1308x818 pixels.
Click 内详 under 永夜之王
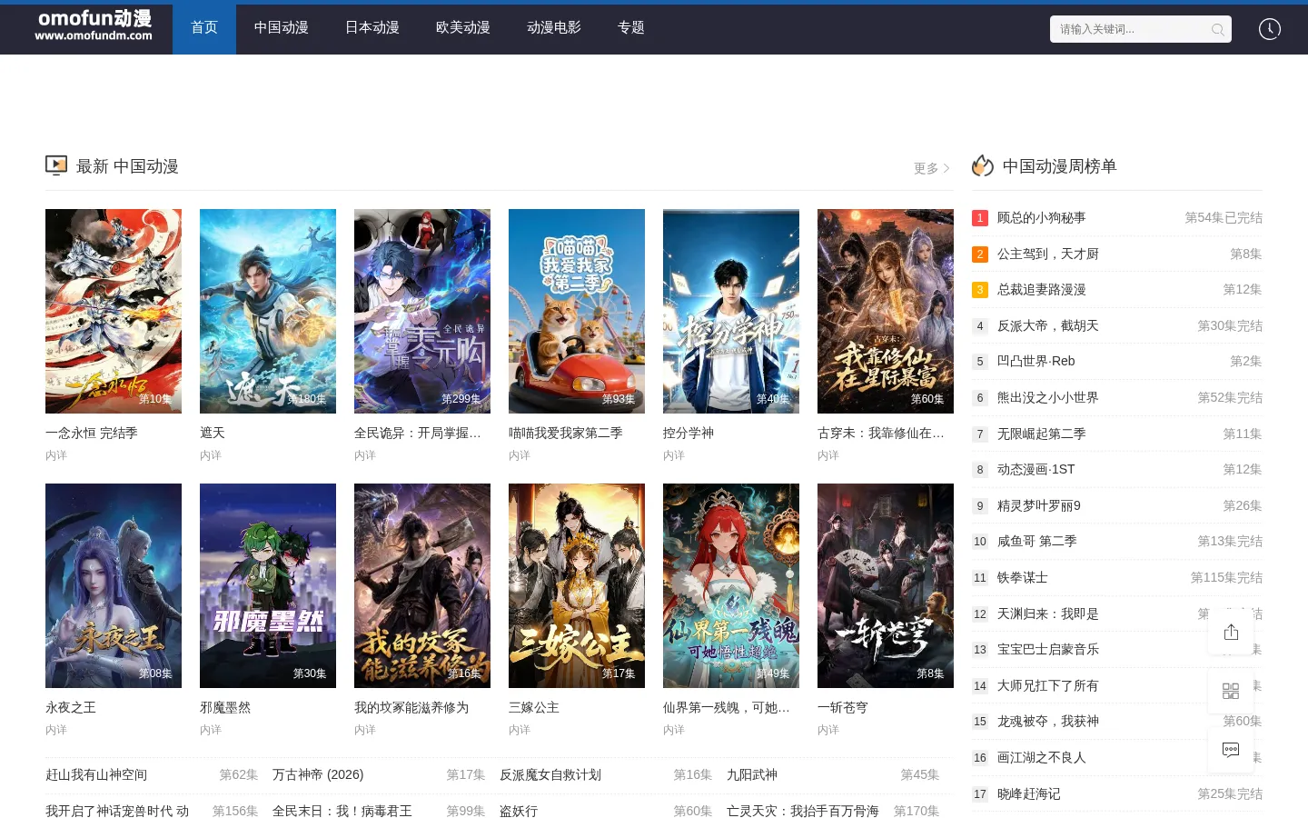click(x=56, y=729)
